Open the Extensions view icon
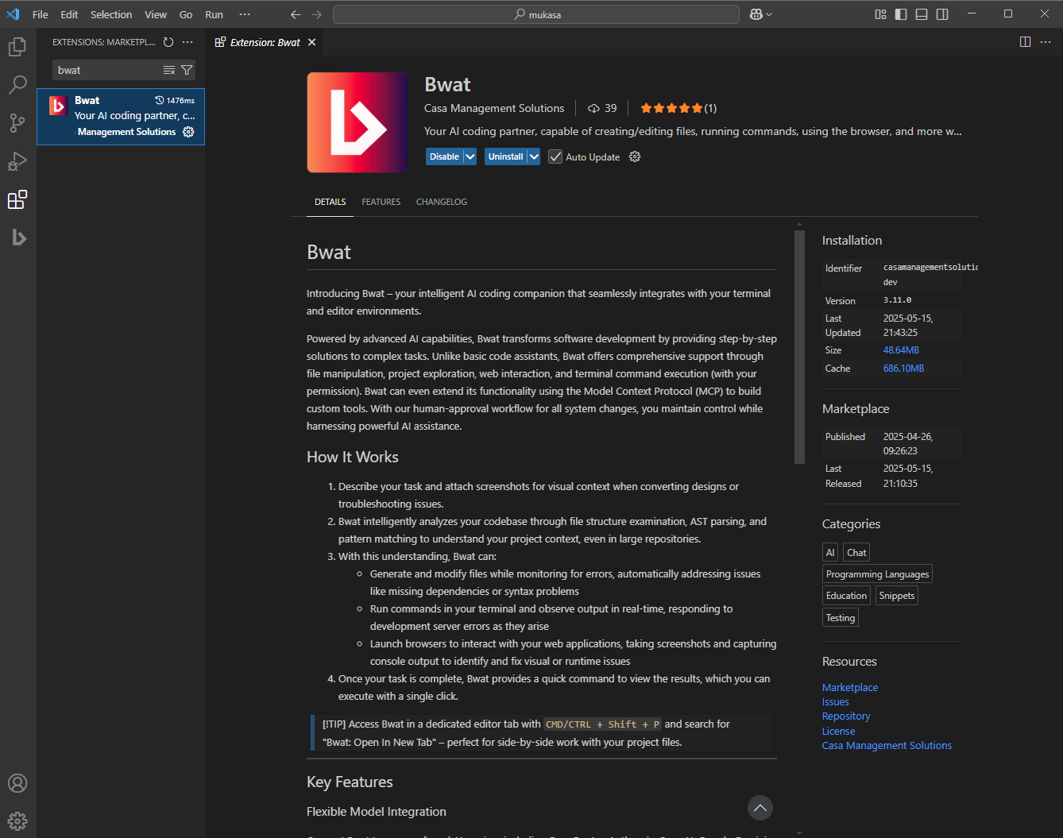 pos(17,199)
